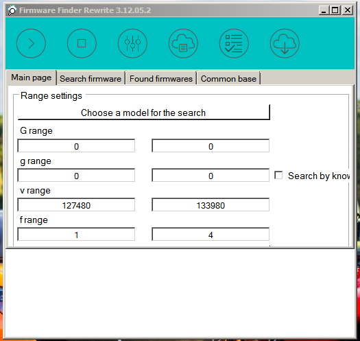Click the f range field containing 1
The image size is (360, 341).
point(76,235)
